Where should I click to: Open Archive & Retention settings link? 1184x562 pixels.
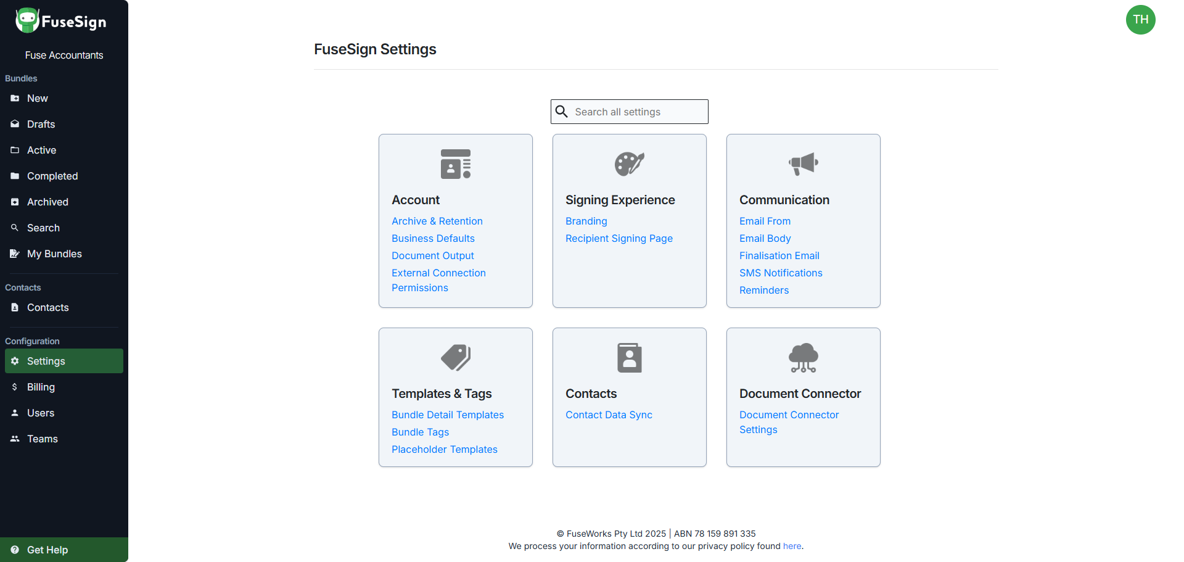(437, 221)
